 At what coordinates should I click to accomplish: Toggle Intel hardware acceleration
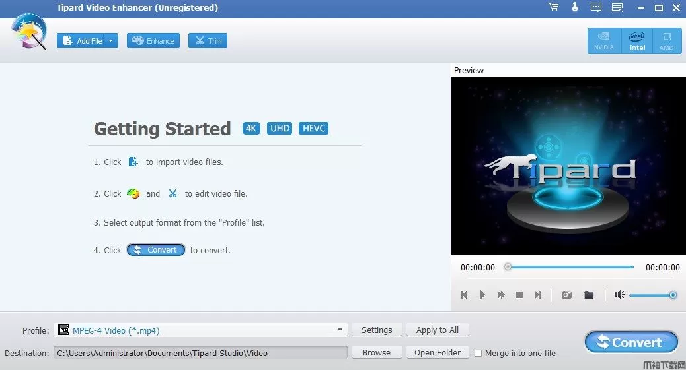pyautogui.click(x=637, y=41)
